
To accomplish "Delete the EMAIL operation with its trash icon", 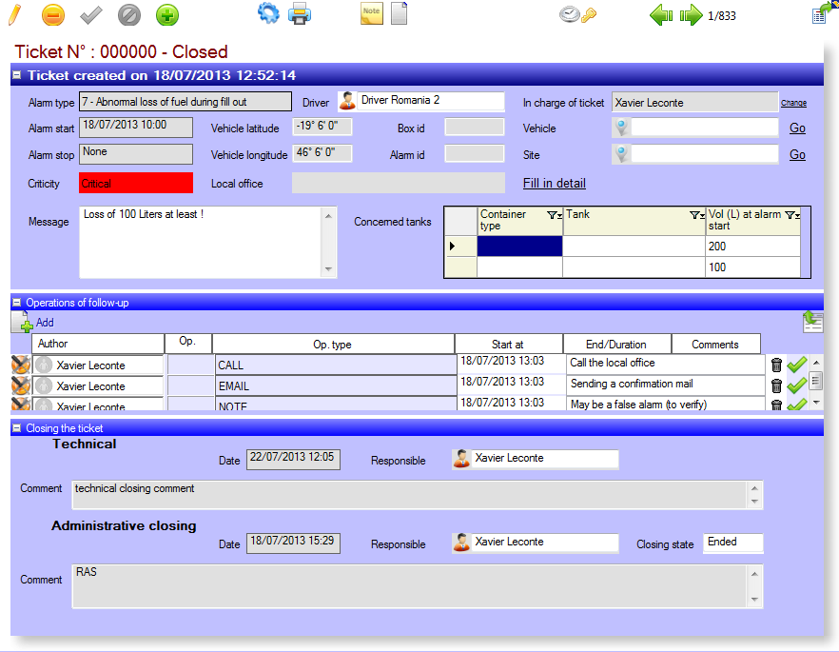I will coord(776,385).
